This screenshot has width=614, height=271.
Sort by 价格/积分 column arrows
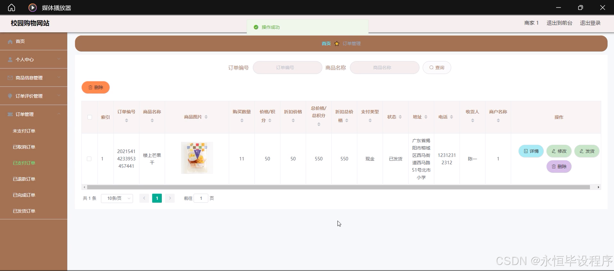(270, 120)
